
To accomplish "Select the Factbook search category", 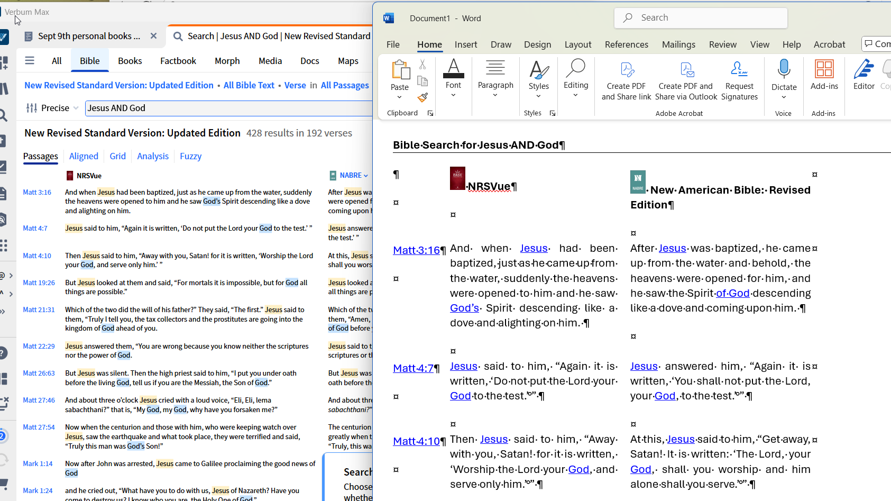I will [178, 61].
